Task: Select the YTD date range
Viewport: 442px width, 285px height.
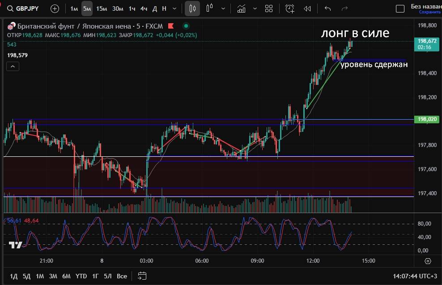Action: coord(81,276)
